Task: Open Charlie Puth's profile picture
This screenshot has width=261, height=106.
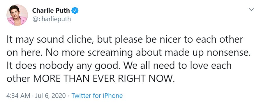Action: pos(17,15)
